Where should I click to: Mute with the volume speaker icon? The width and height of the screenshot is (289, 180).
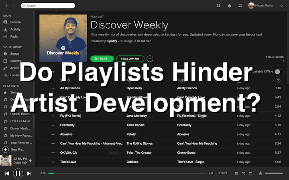261,173
